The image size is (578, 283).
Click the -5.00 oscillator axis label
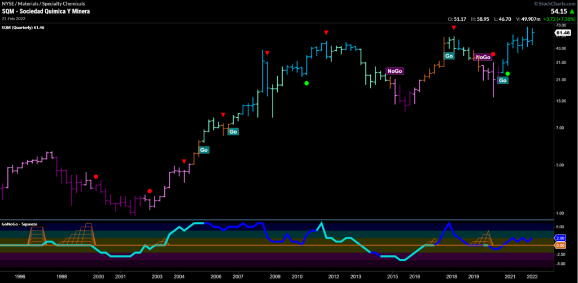tap(561, 263)
